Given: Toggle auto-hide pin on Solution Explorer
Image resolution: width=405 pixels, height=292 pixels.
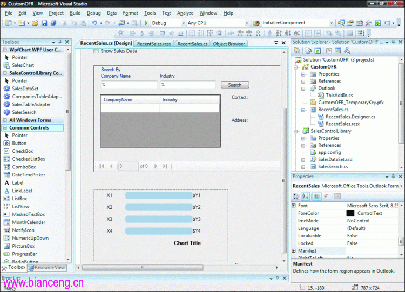Looking at the screenshot, I should click(x=393, y=42).
